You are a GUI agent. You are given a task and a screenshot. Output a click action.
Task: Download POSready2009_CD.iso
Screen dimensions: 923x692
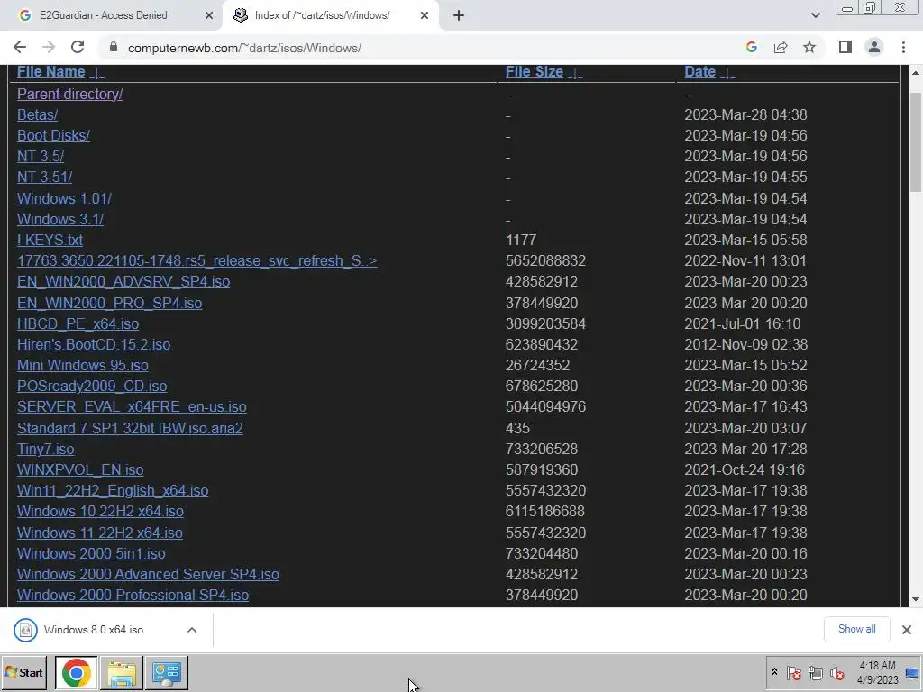click(92, 386)
